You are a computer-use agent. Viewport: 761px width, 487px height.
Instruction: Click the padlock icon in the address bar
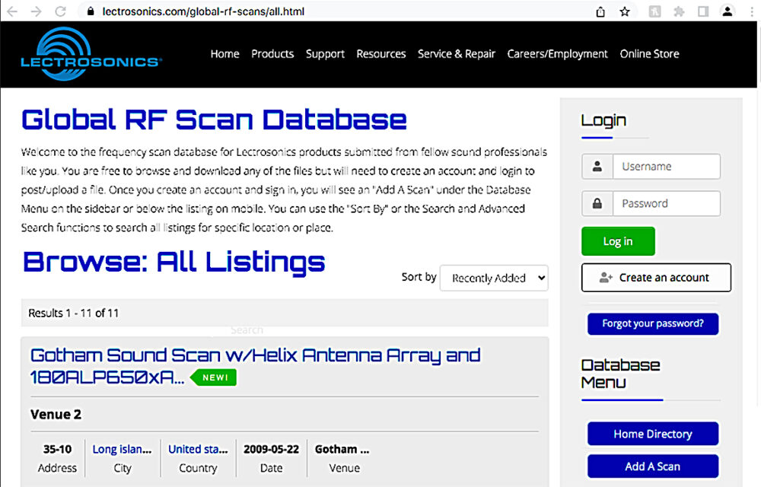click(91, 12)
